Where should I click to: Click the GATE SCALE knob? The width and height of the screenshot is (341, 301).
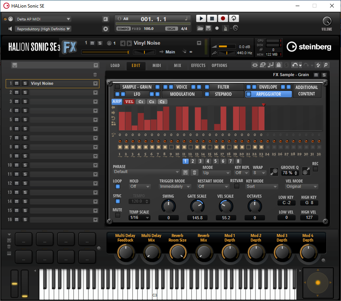tap(197, 206)
